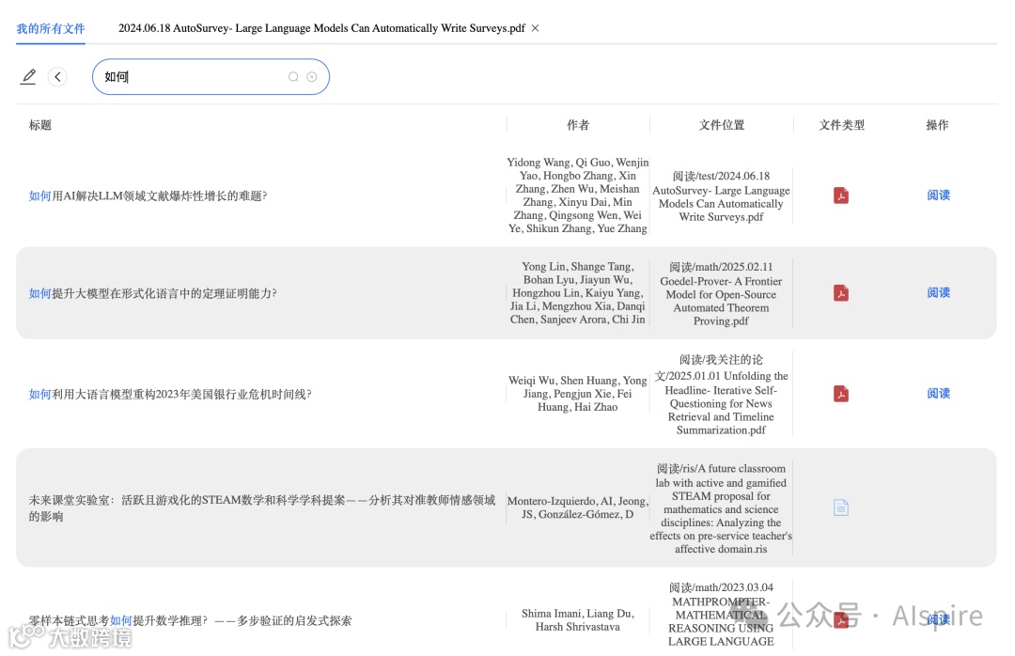Clear the search box with the x icon
This screenshot has height=656, width=1015.
point(311,77)
